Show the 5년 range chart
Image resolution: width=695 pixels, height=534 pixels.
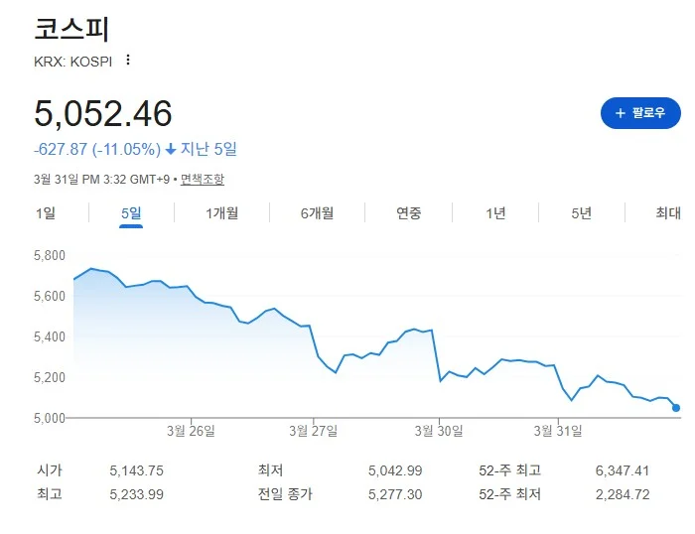(x=582, y=213)
